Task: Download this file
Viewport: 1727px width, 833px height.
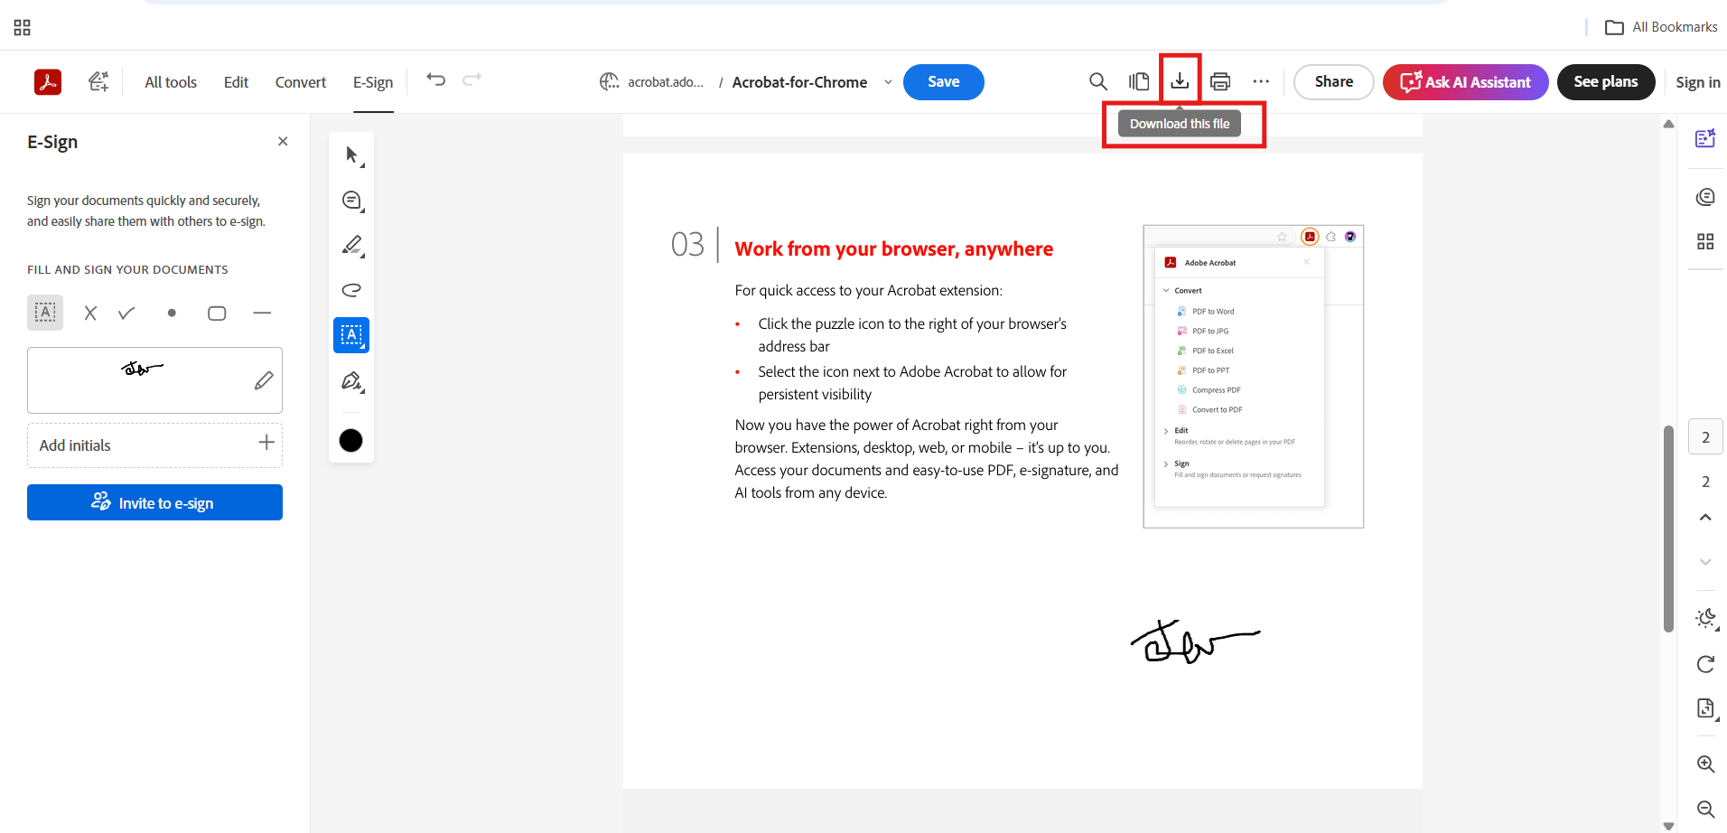Action: point(1180,81)
